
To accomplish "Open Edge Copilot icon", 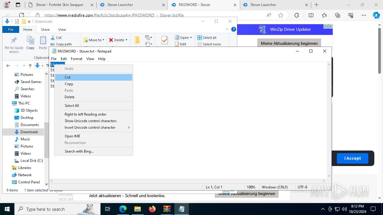I will click(x=376, y=15).
